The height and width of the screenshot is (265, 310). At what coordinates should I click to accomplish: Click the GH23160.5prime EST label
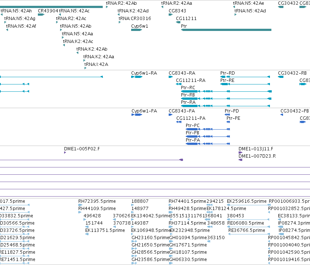[150, 238]
